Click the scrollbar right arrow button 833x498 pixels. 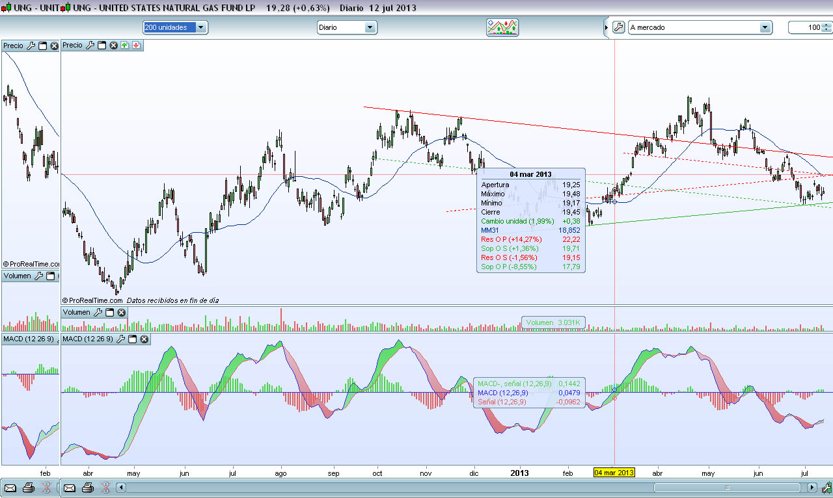(x=812, y=488)
